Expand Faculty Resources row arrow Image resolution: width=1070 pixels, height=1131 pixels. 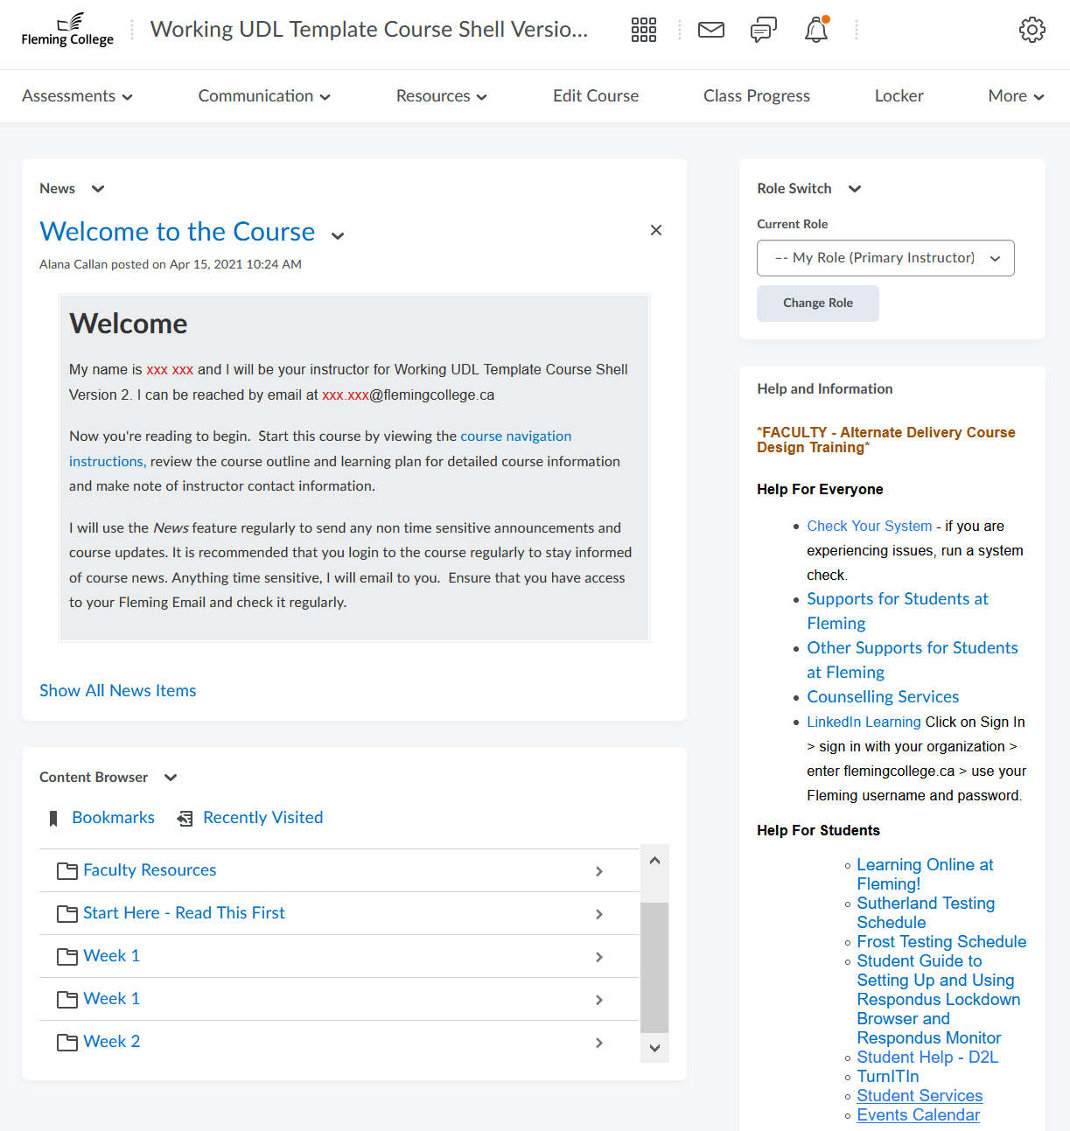pyautogui.click(x=599, y=871)
